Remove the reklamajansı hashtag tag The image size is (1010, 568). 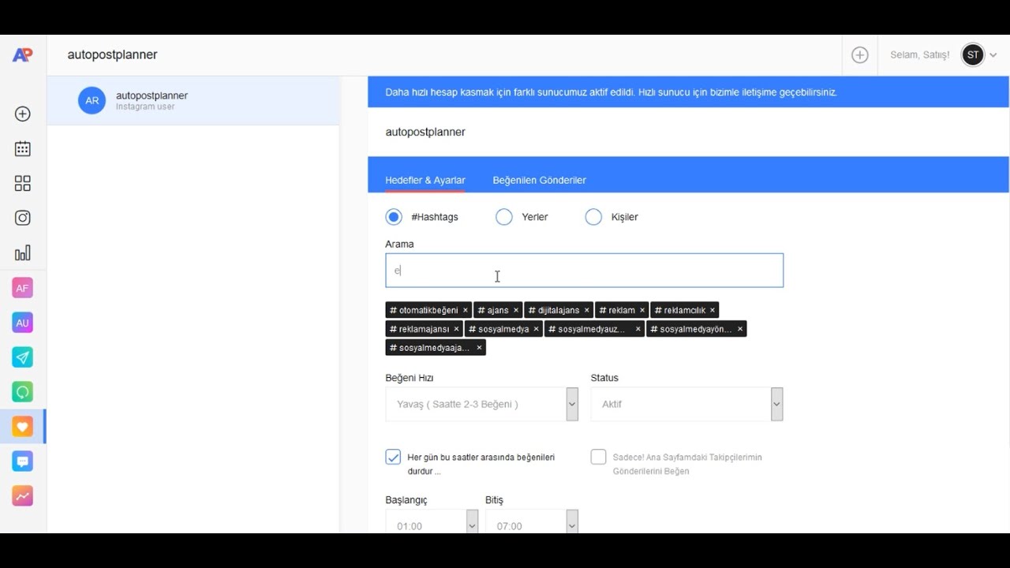click(x=456, y=329)
